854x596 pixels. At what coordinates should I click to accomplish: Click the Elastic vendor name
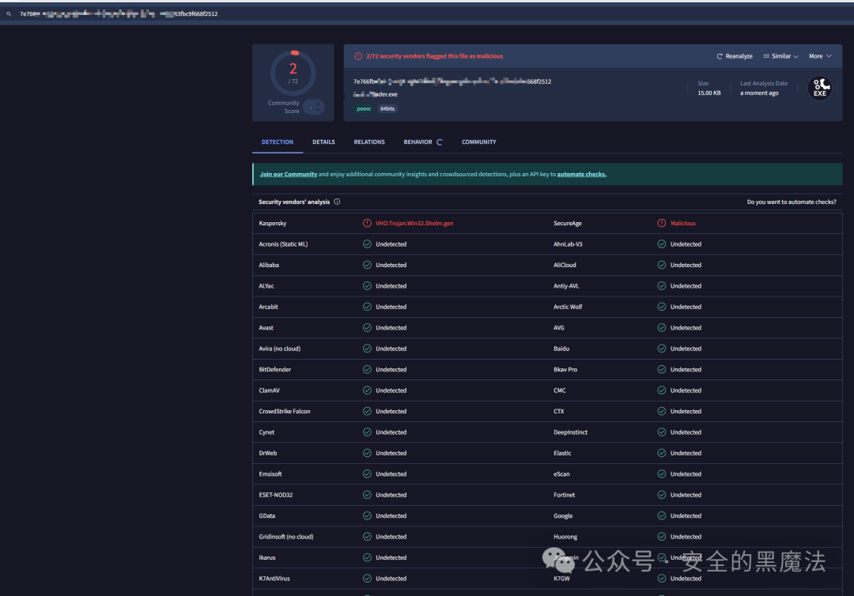click(562, 453)
